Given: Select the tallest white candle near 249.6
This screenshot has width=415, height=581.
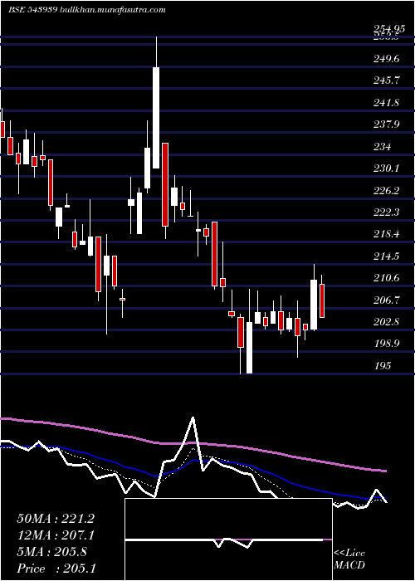Looking at the screenshot, I should (156, 118).
